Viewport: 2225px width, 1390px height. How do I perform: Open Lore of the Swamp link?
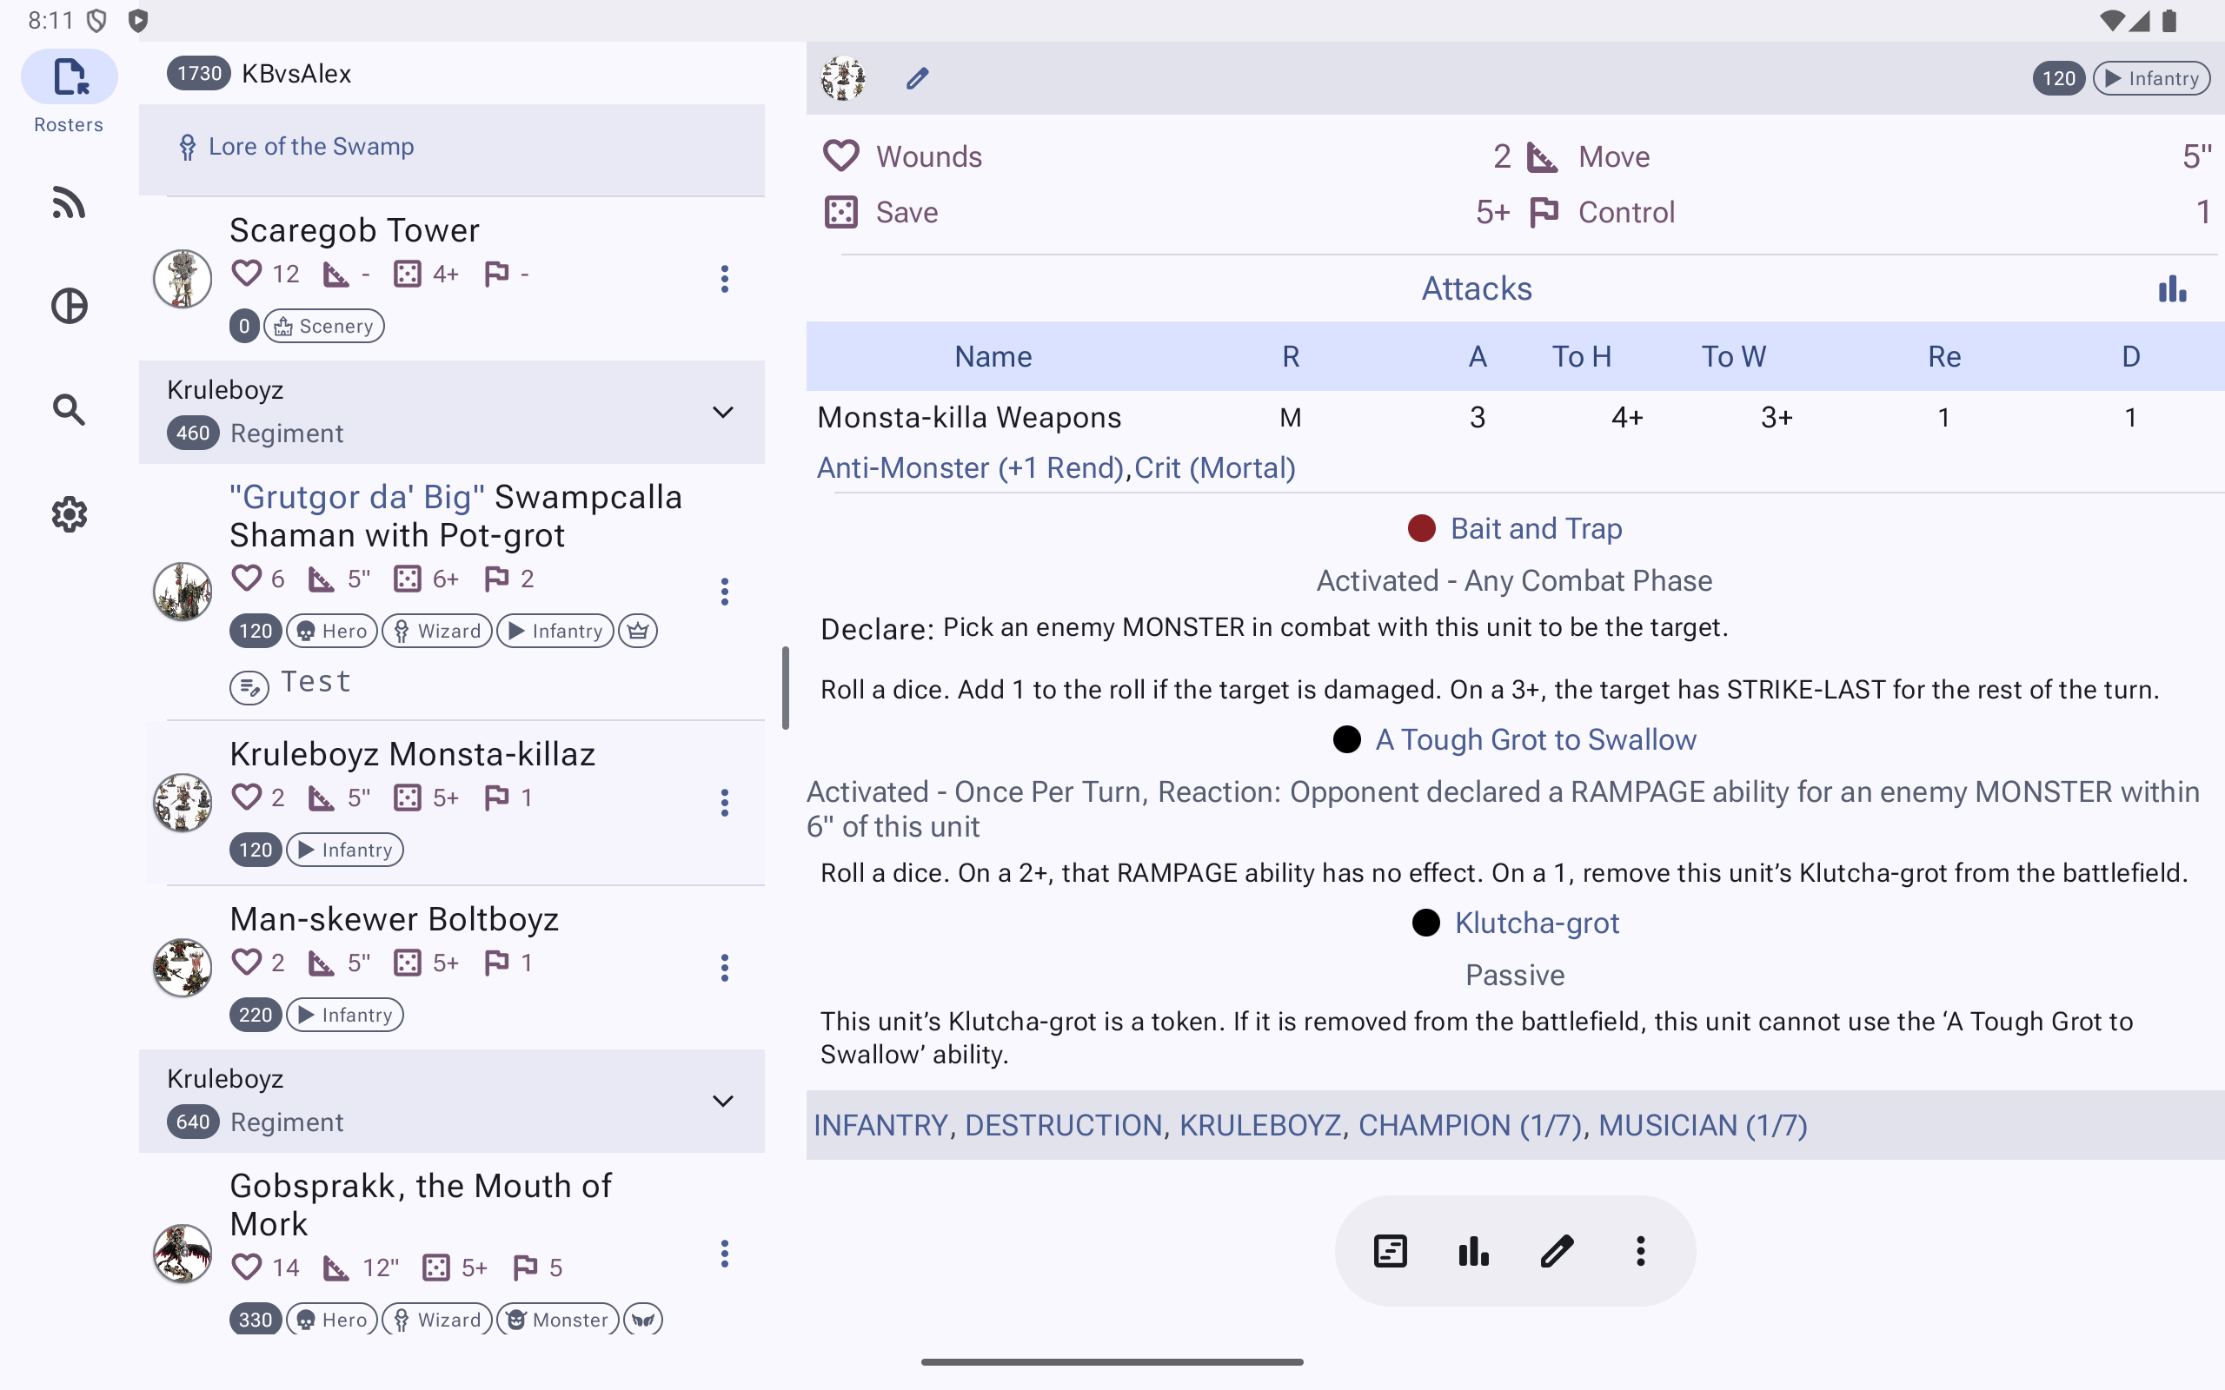coord(311,147)
